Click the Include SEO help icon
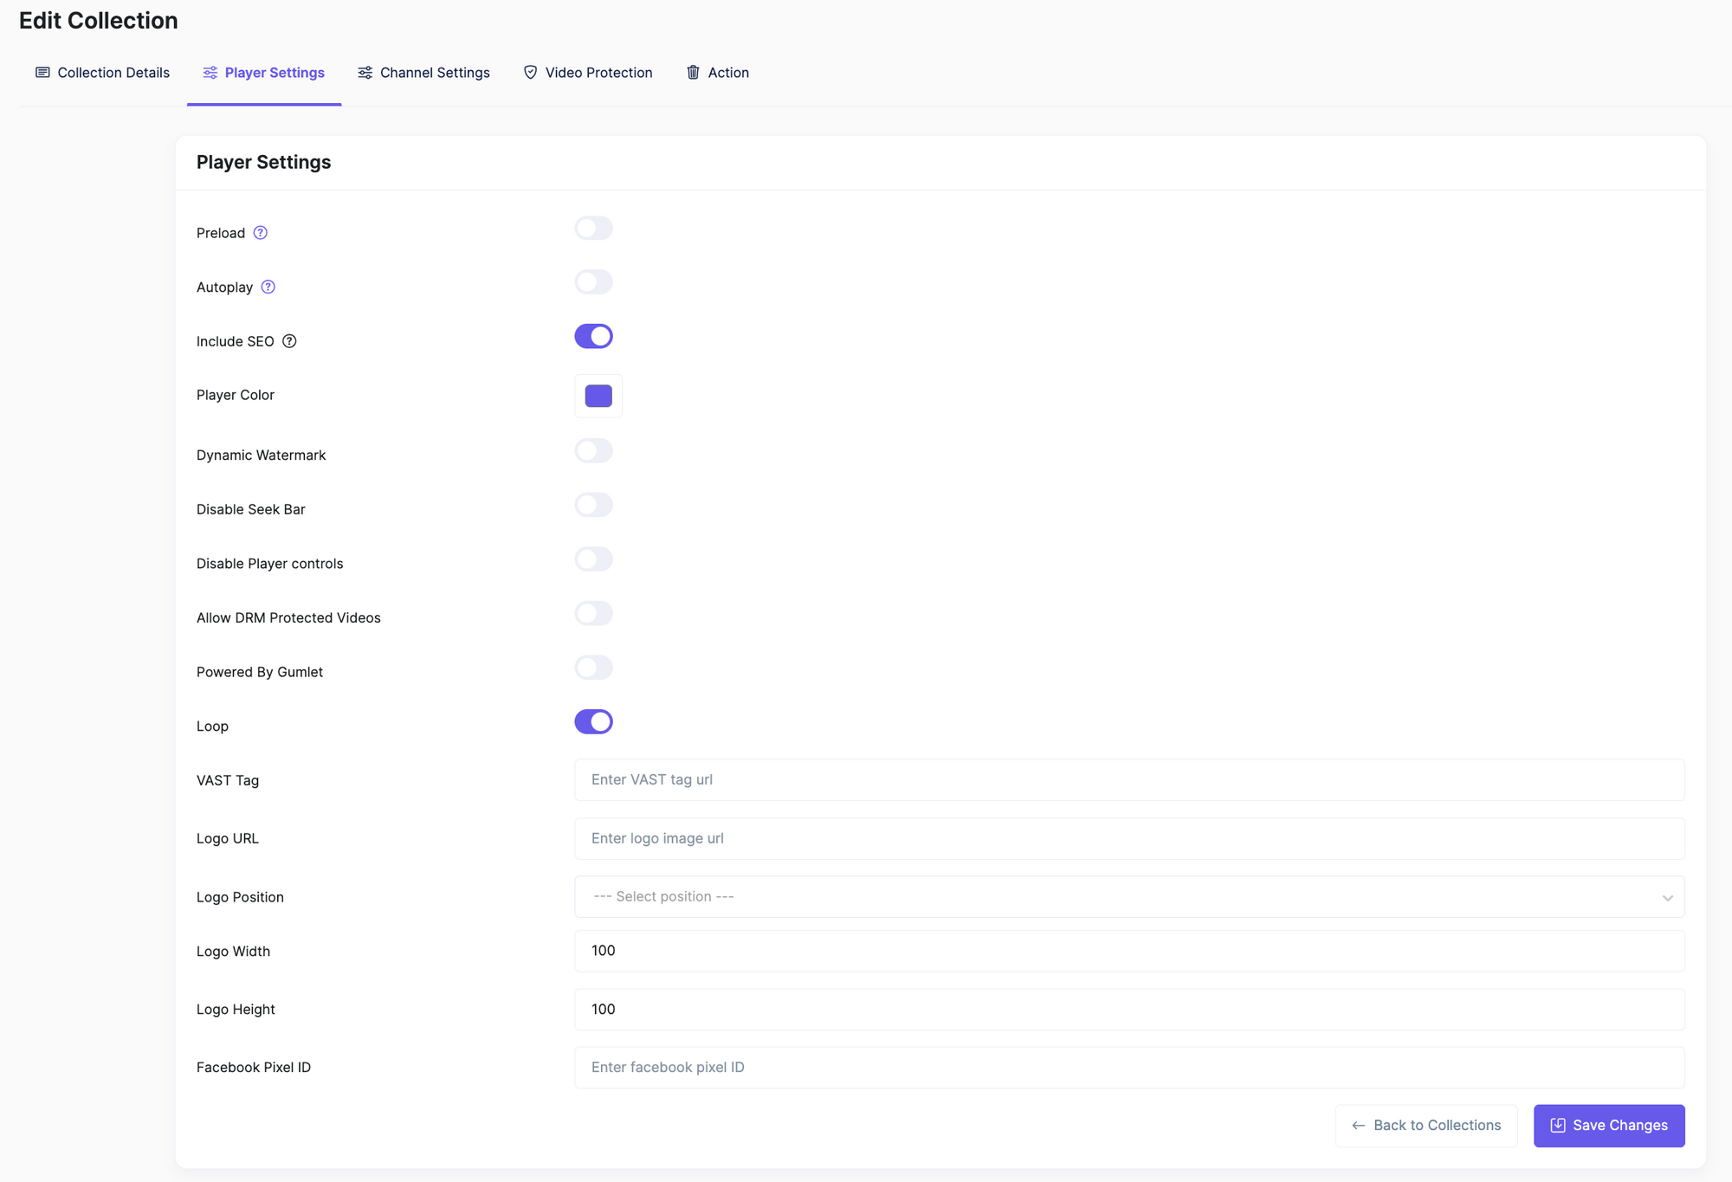Image resolution: width=1732 pixels, height=1182 pixels. 289,341
